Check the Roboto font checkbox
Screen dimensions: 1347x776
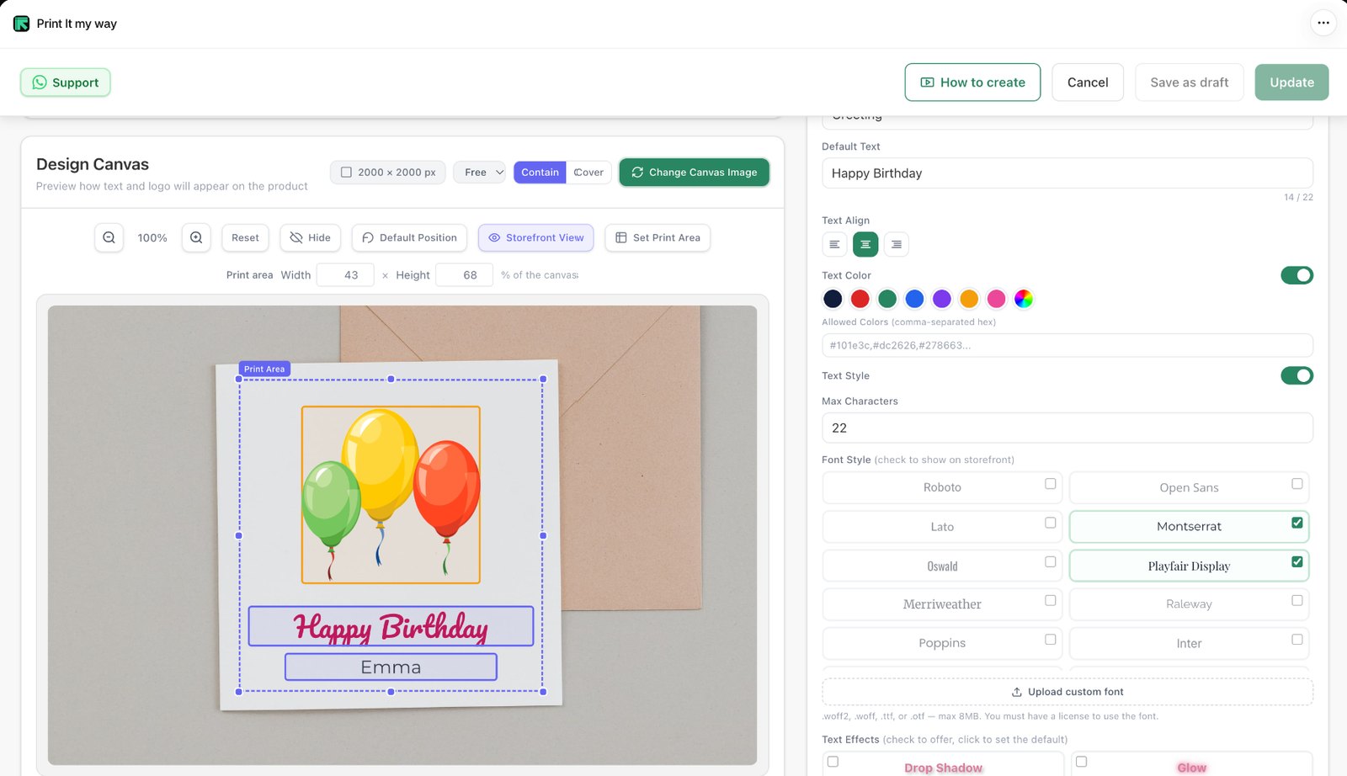pos(1051,484)
